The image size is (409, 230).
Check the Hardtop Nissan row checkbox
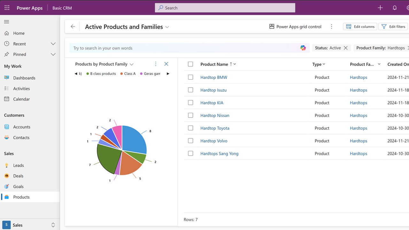(190, 115)
